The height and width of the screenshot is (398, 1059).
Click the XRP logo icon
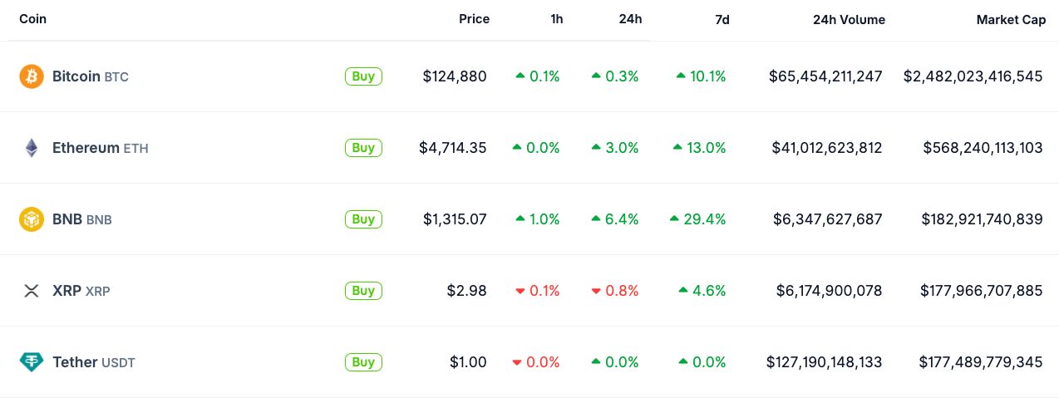click(32, 291)
